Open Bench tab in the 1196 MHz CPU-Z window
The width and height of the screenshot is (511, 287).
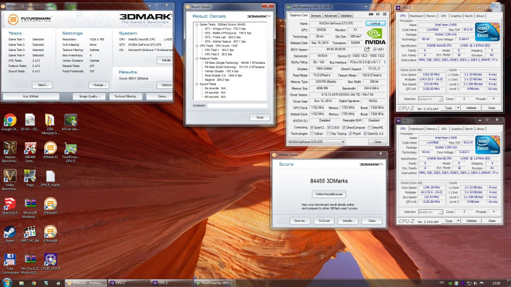469,129
